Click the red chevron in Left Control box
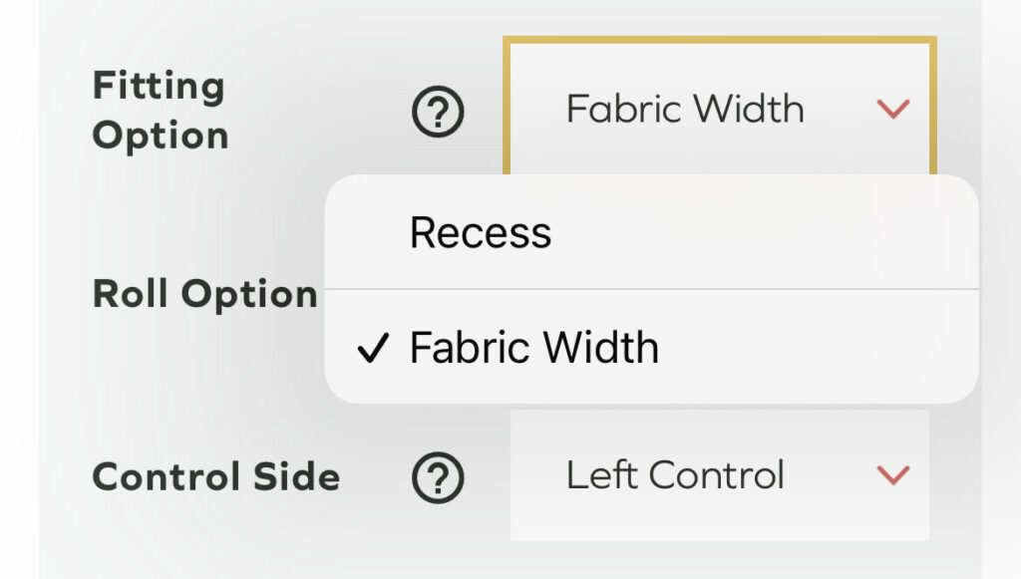This screenshot has width=1021, height=579. click(x=892, y=475)
